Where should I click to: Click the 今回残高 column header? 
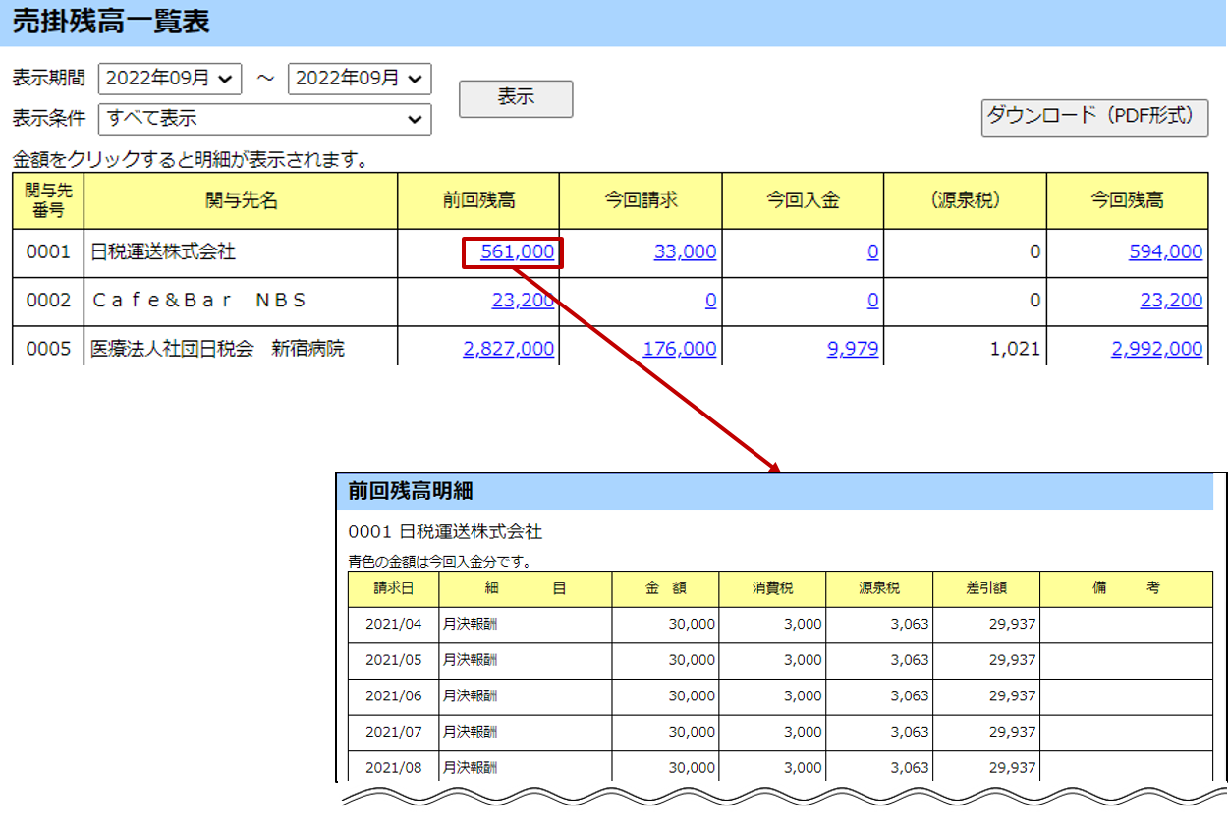1127,201
